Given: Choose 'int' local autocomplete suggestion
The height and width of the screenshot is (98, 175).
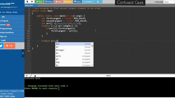Looking at the screenshot, I should coord(73,44).
